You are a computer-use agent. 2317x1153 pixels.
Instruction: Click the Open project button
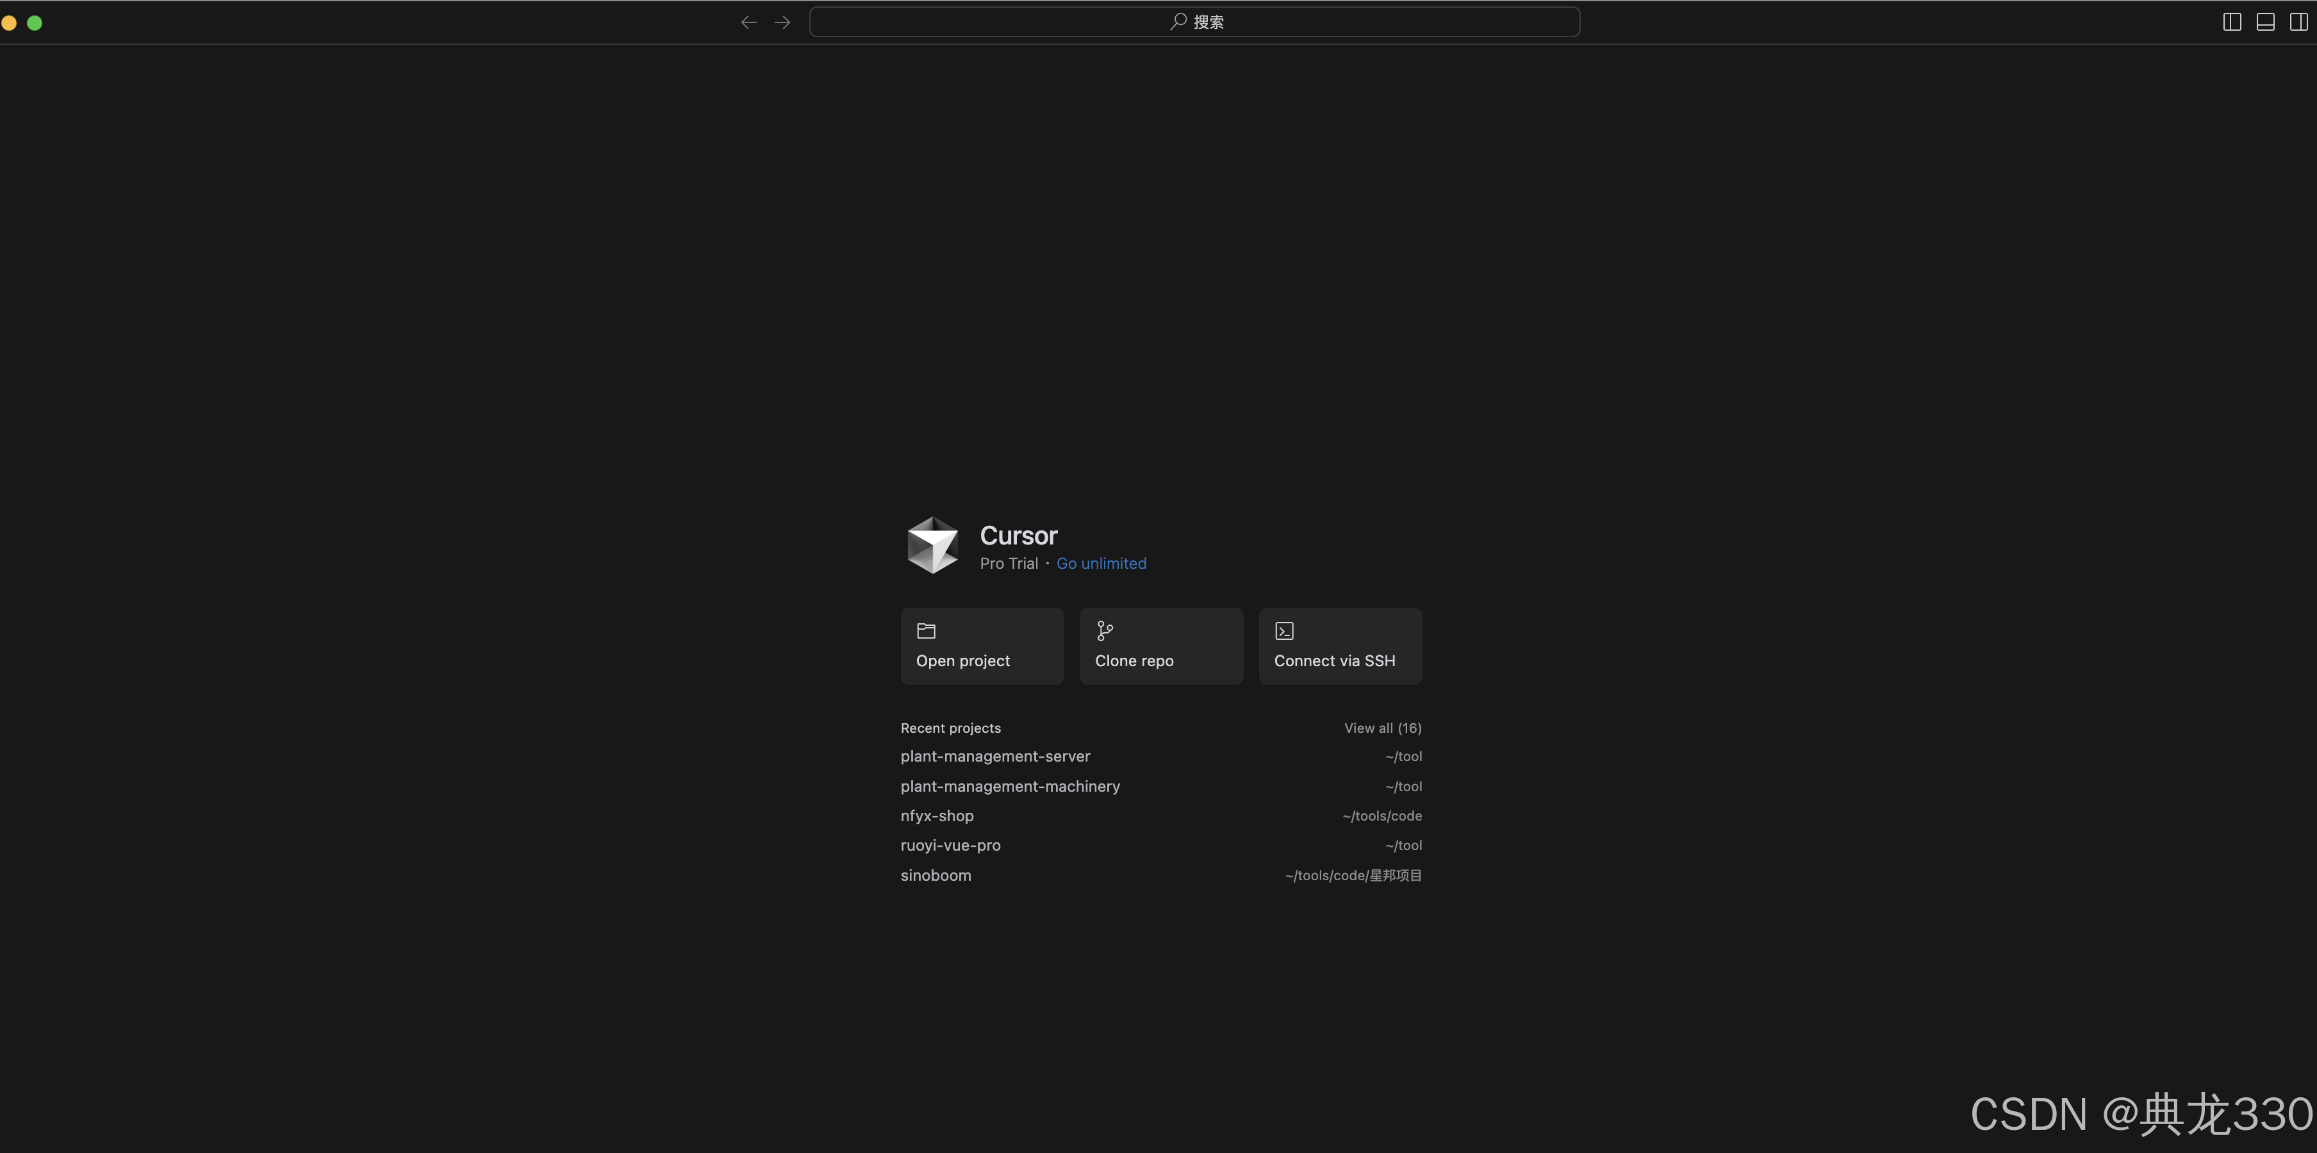pyautogui.click(x=982, y=647)
